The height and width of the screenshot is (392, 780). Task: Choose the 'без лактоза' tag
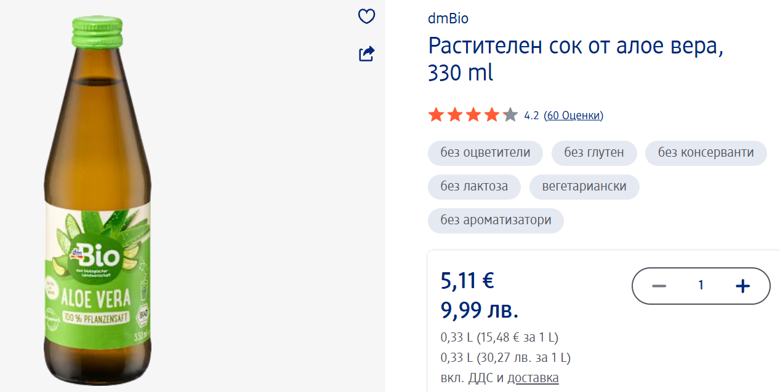pos(474,187)
